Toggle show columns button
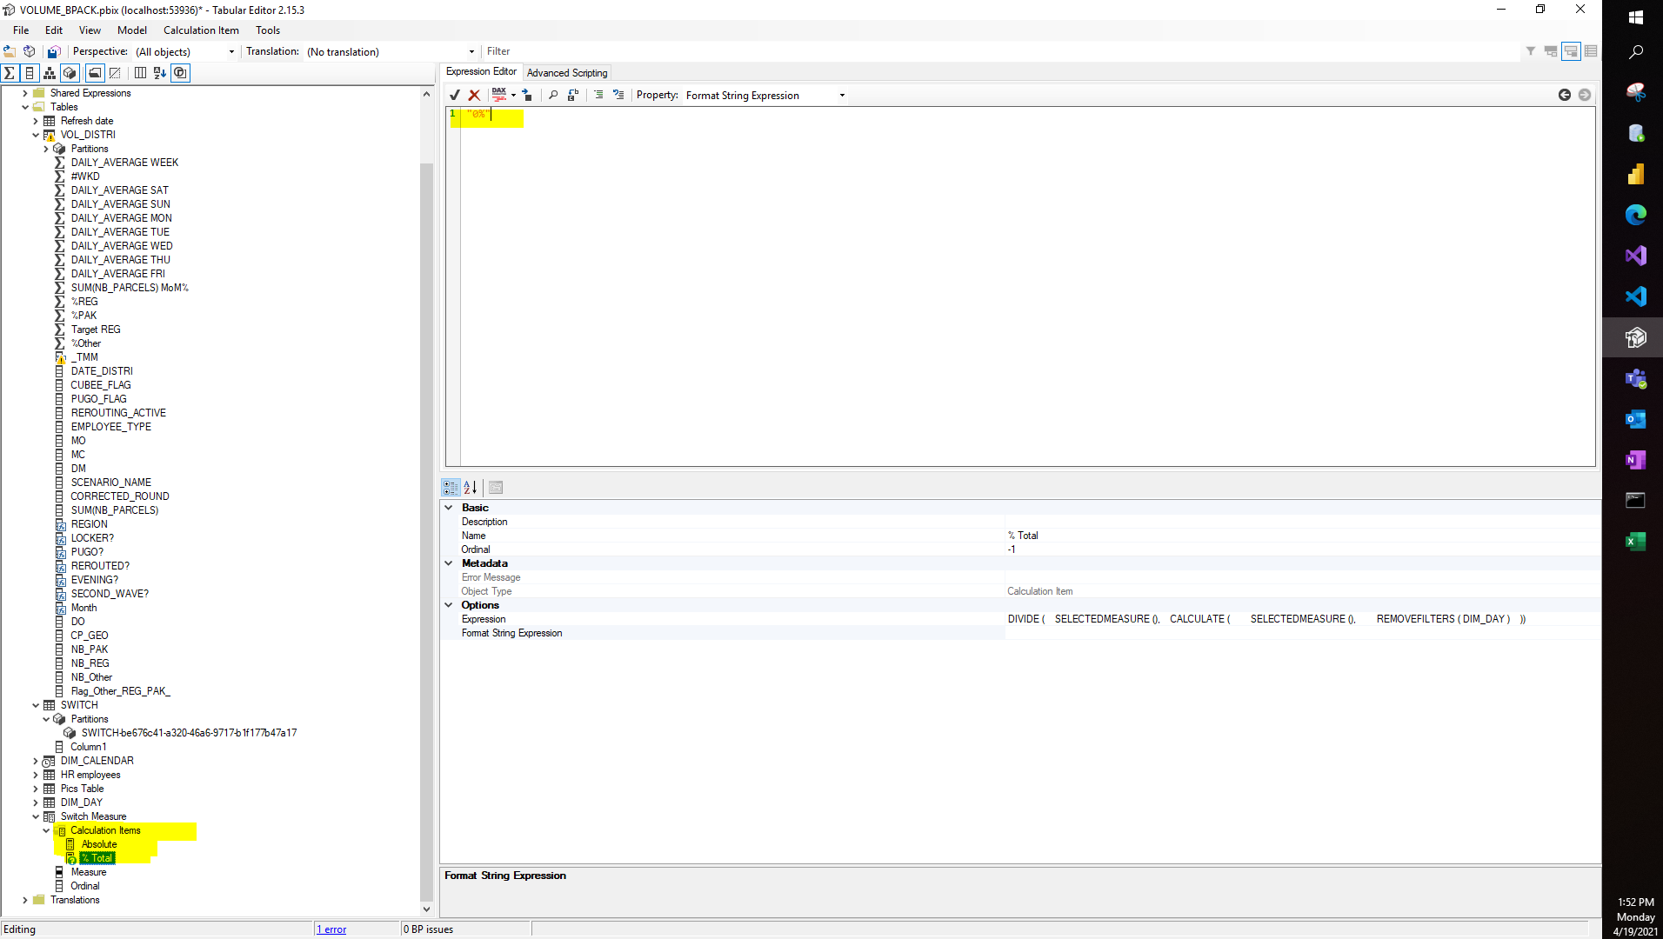Screen dimensions: 1663x939 30,73
